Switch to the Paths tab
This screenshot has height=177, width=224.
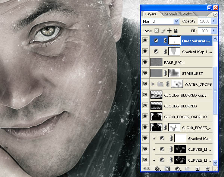[x=187, y=14]
